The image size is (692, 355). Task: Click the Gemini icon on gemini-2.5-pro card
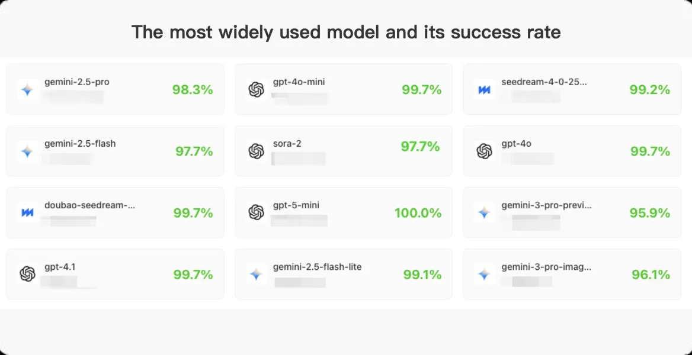(x=27, y=89)
